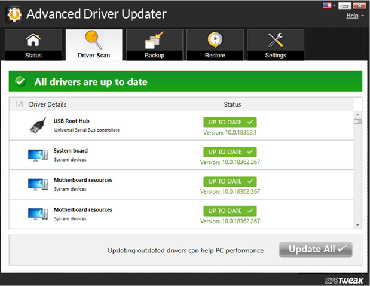Select the USB Root Hub driver name
The height and width of the screenshot is (286, 370).
(x=72, y=121)
